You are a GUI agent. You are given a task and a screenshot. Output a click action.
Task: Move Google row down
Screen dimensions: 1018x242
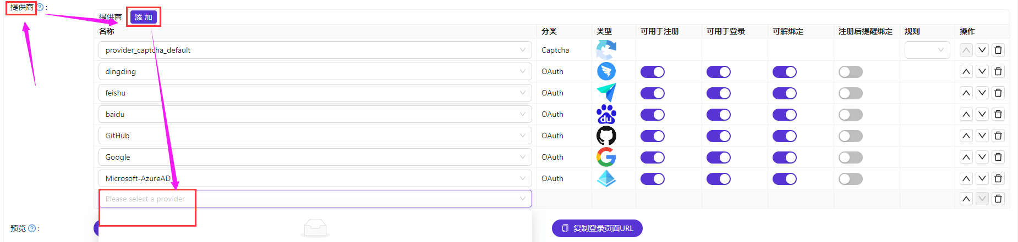click(982, 157)
